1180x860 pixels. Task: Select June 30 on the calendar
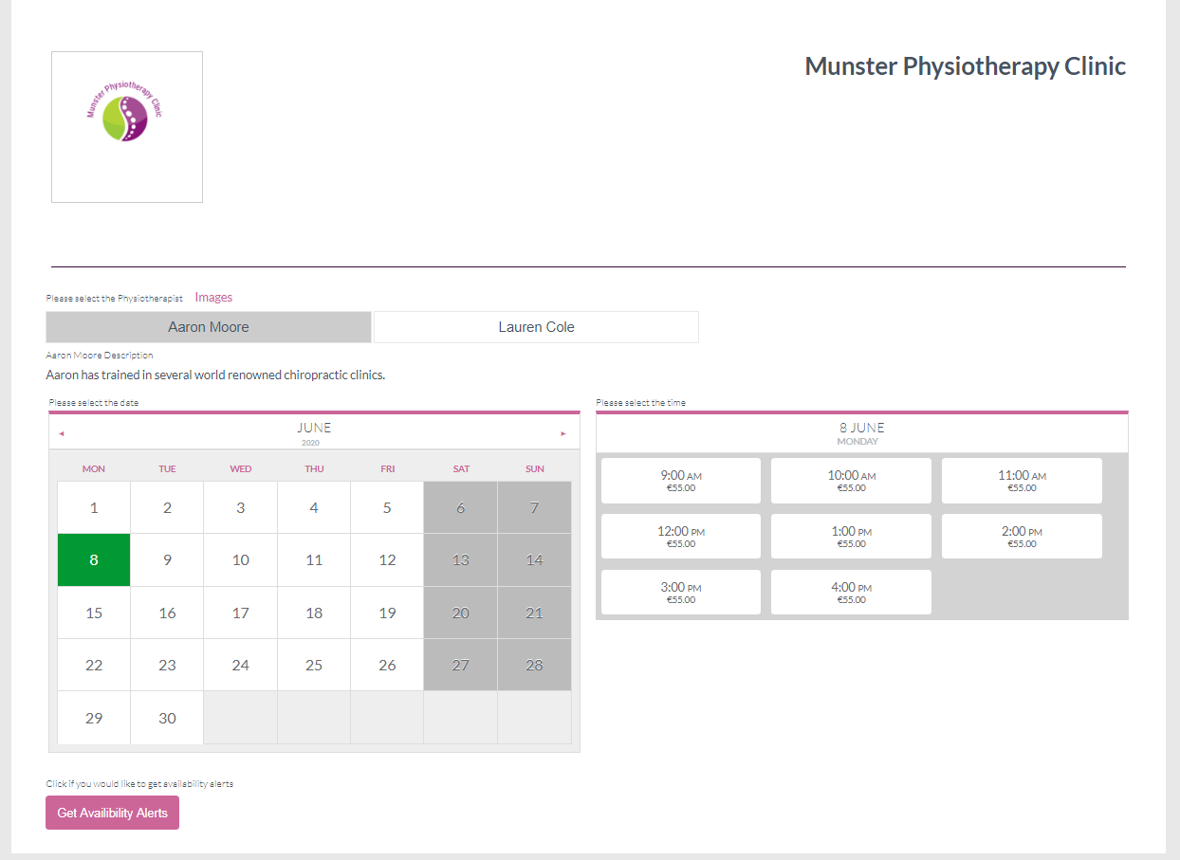167,718
